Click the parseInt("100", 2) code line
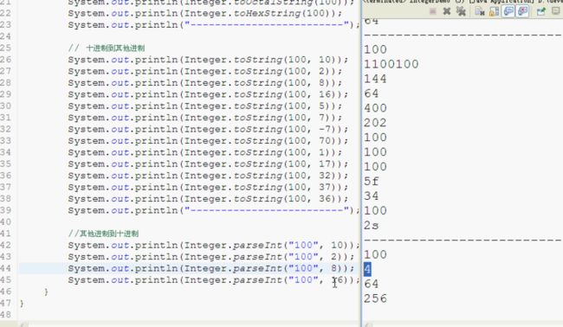The height and width of the screenshot is (327, 563). pos(211,257)
